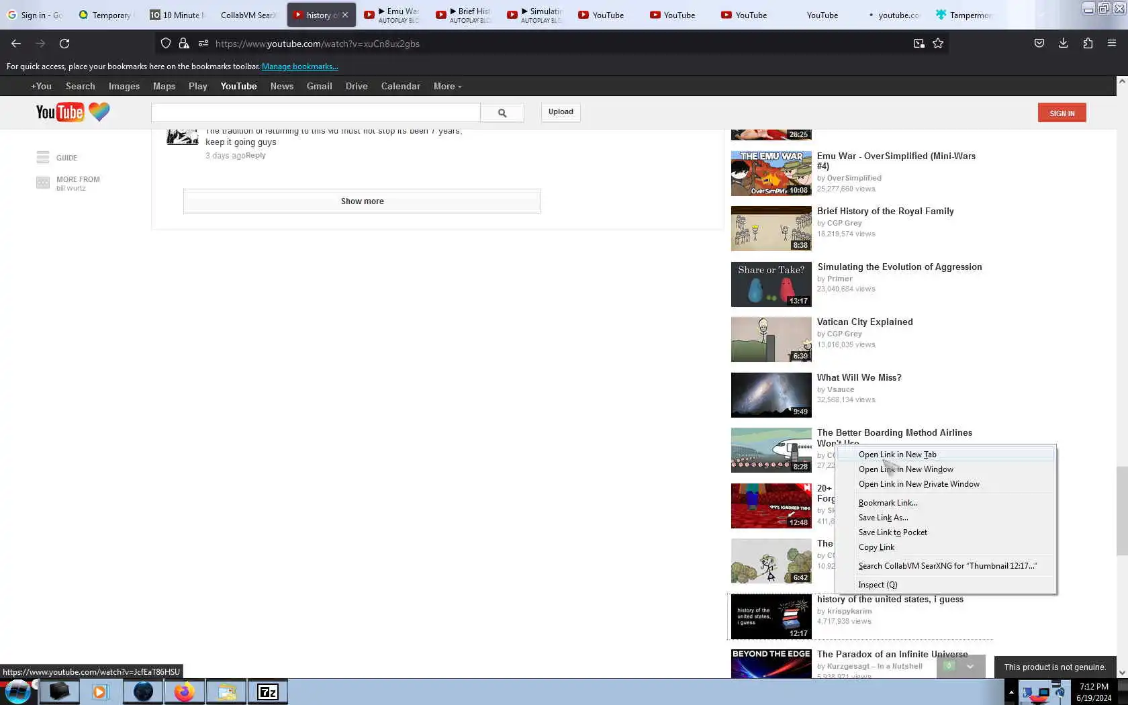The height and width of the screenshot is (705, 1128).
Task: Switch to the 10 Minute Mail tab
Action: [177, 15]
